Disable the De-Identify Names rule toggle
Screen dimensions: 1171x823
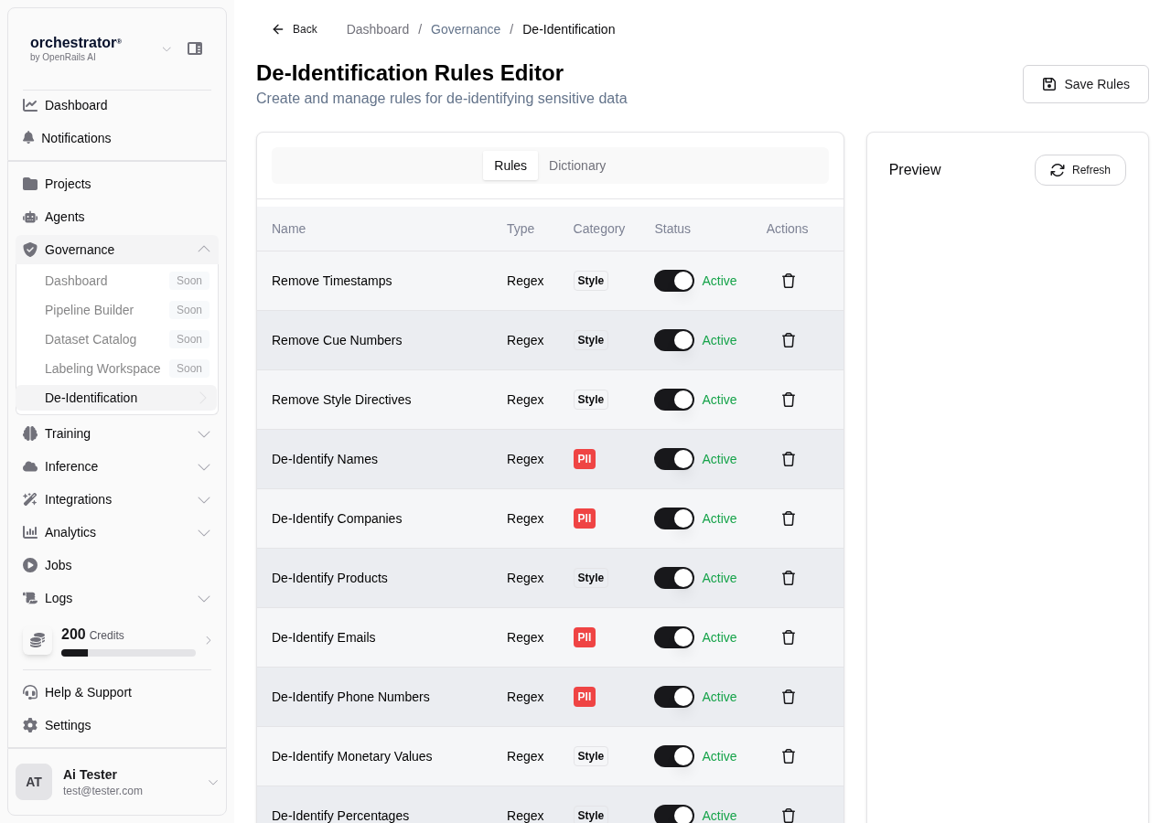(673, 459)
